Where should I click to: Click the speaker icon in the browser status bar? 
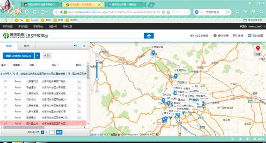(x=248, y=139)
